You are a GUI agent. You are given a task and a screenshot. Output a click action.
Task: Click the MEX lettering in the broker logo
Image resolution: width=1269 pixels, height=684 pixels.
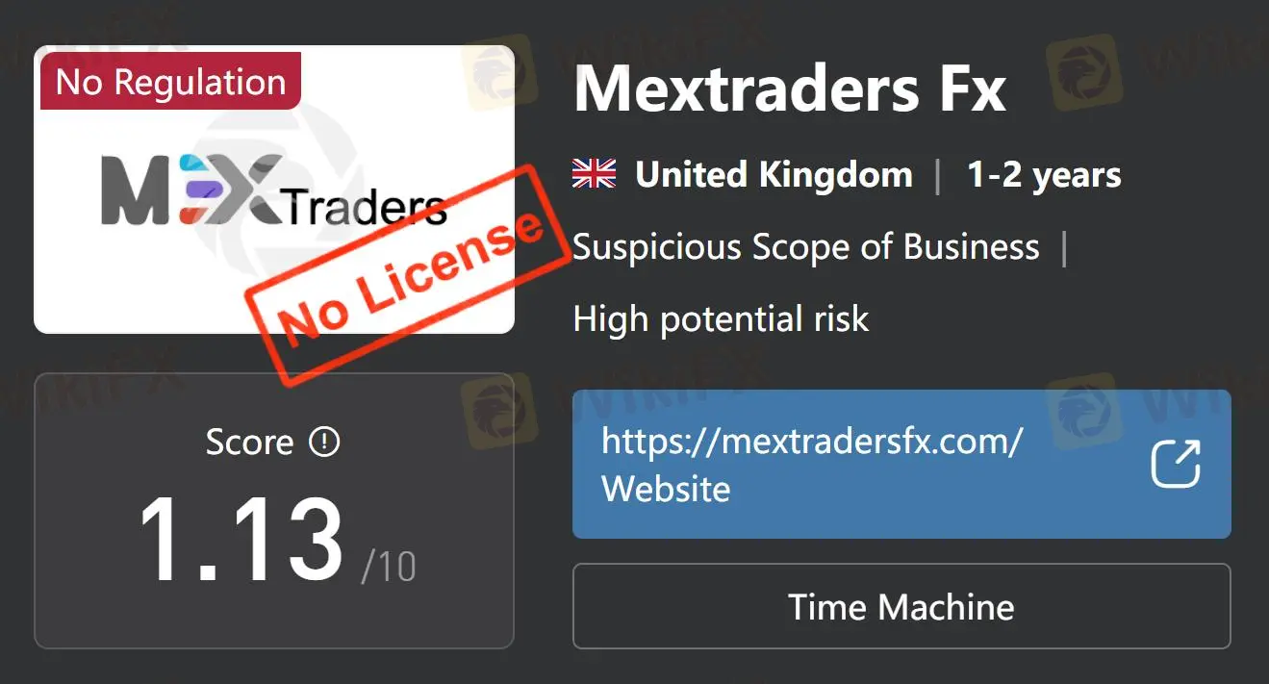coord(192,189)
